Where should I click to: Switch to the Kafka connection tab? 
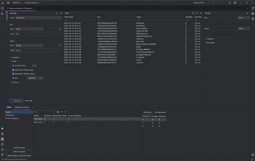coord(22,107)
